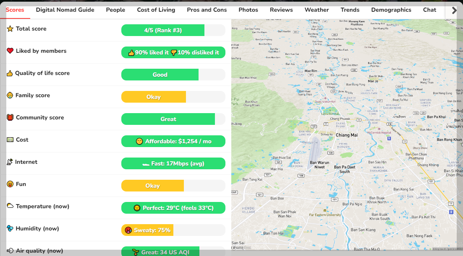This screenshot has width=463, height=256.
Task: Click the Perfect 29°C temperature bar
Action: 173,208
